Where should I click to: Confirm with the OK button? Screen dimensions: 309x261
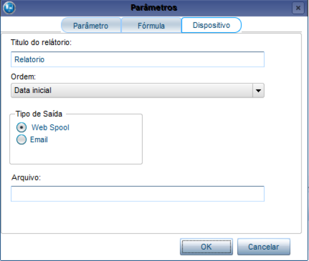pos(206,247)
